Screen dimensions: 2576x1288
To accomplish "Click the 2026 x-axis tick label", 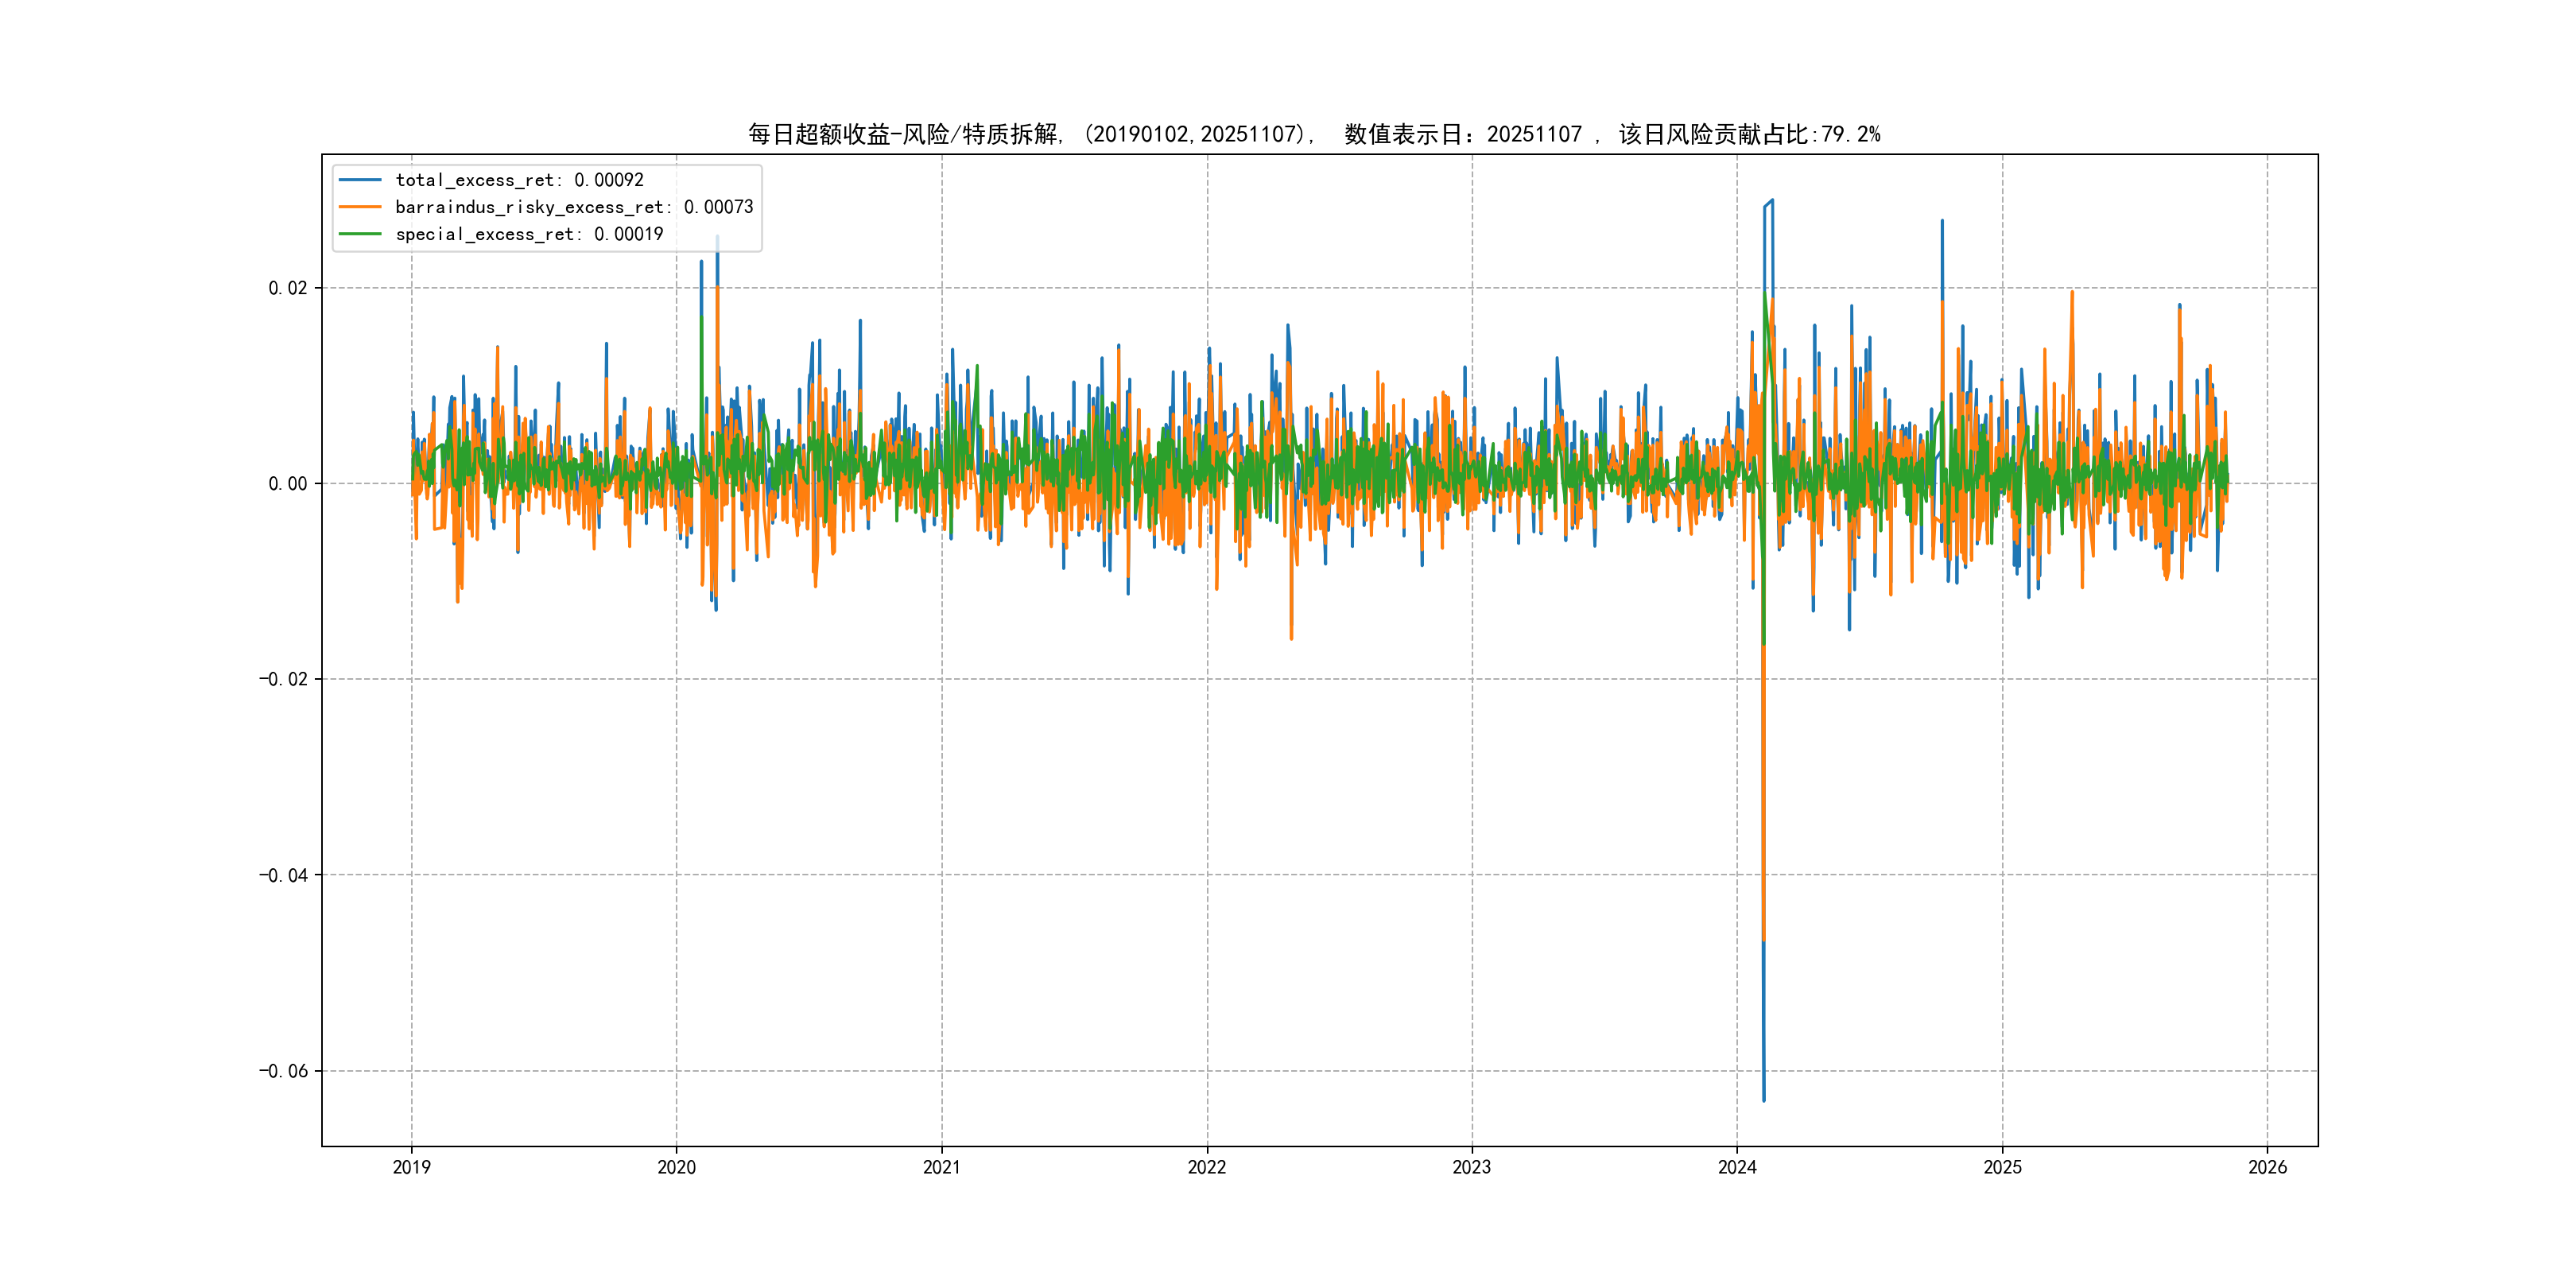I will point(2267,1167).
